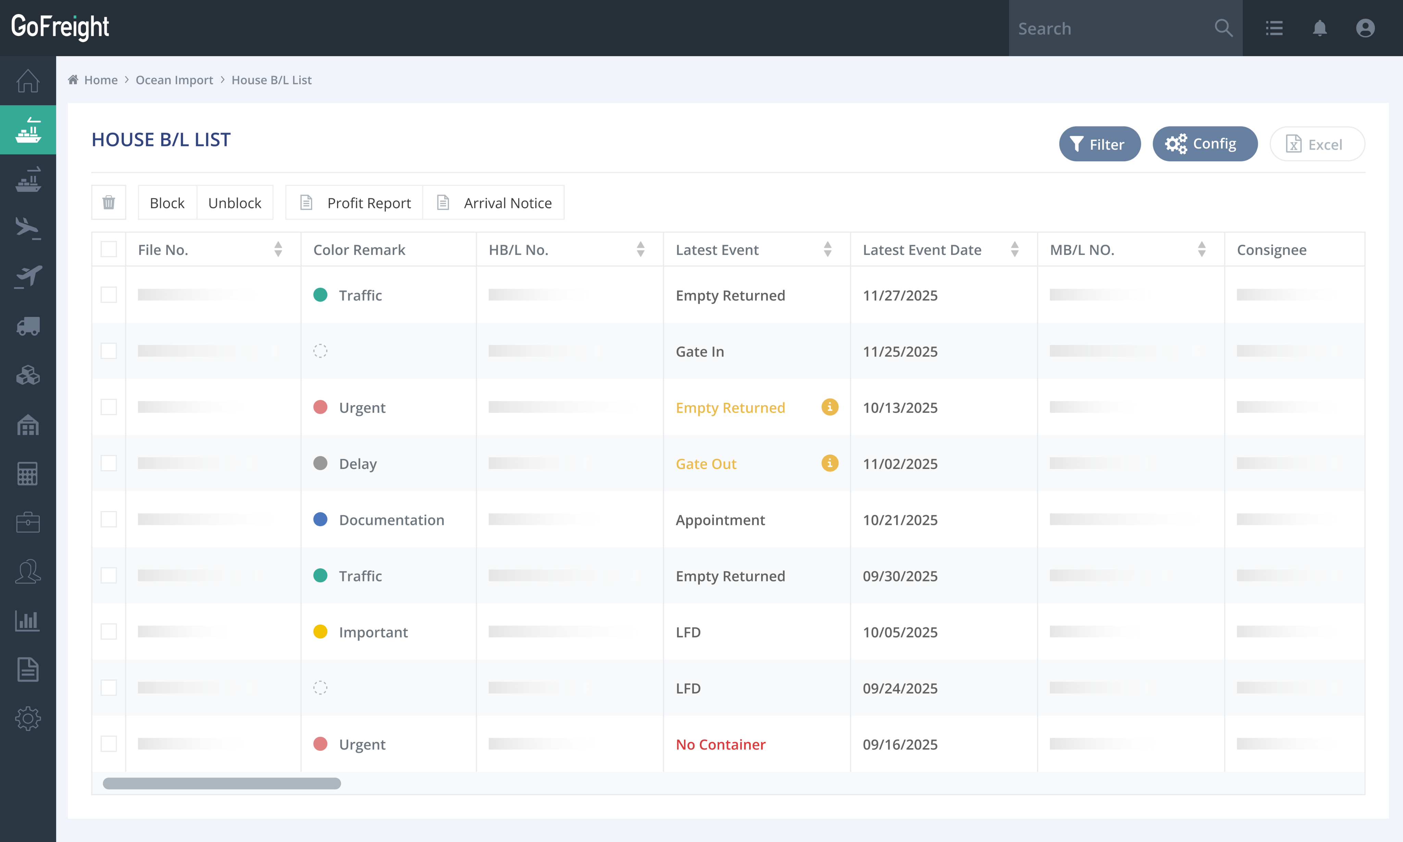The width and height of the screenshot is (1403, 842).
Task: Select the Reports bar chart icon
Action: [28, 620]
